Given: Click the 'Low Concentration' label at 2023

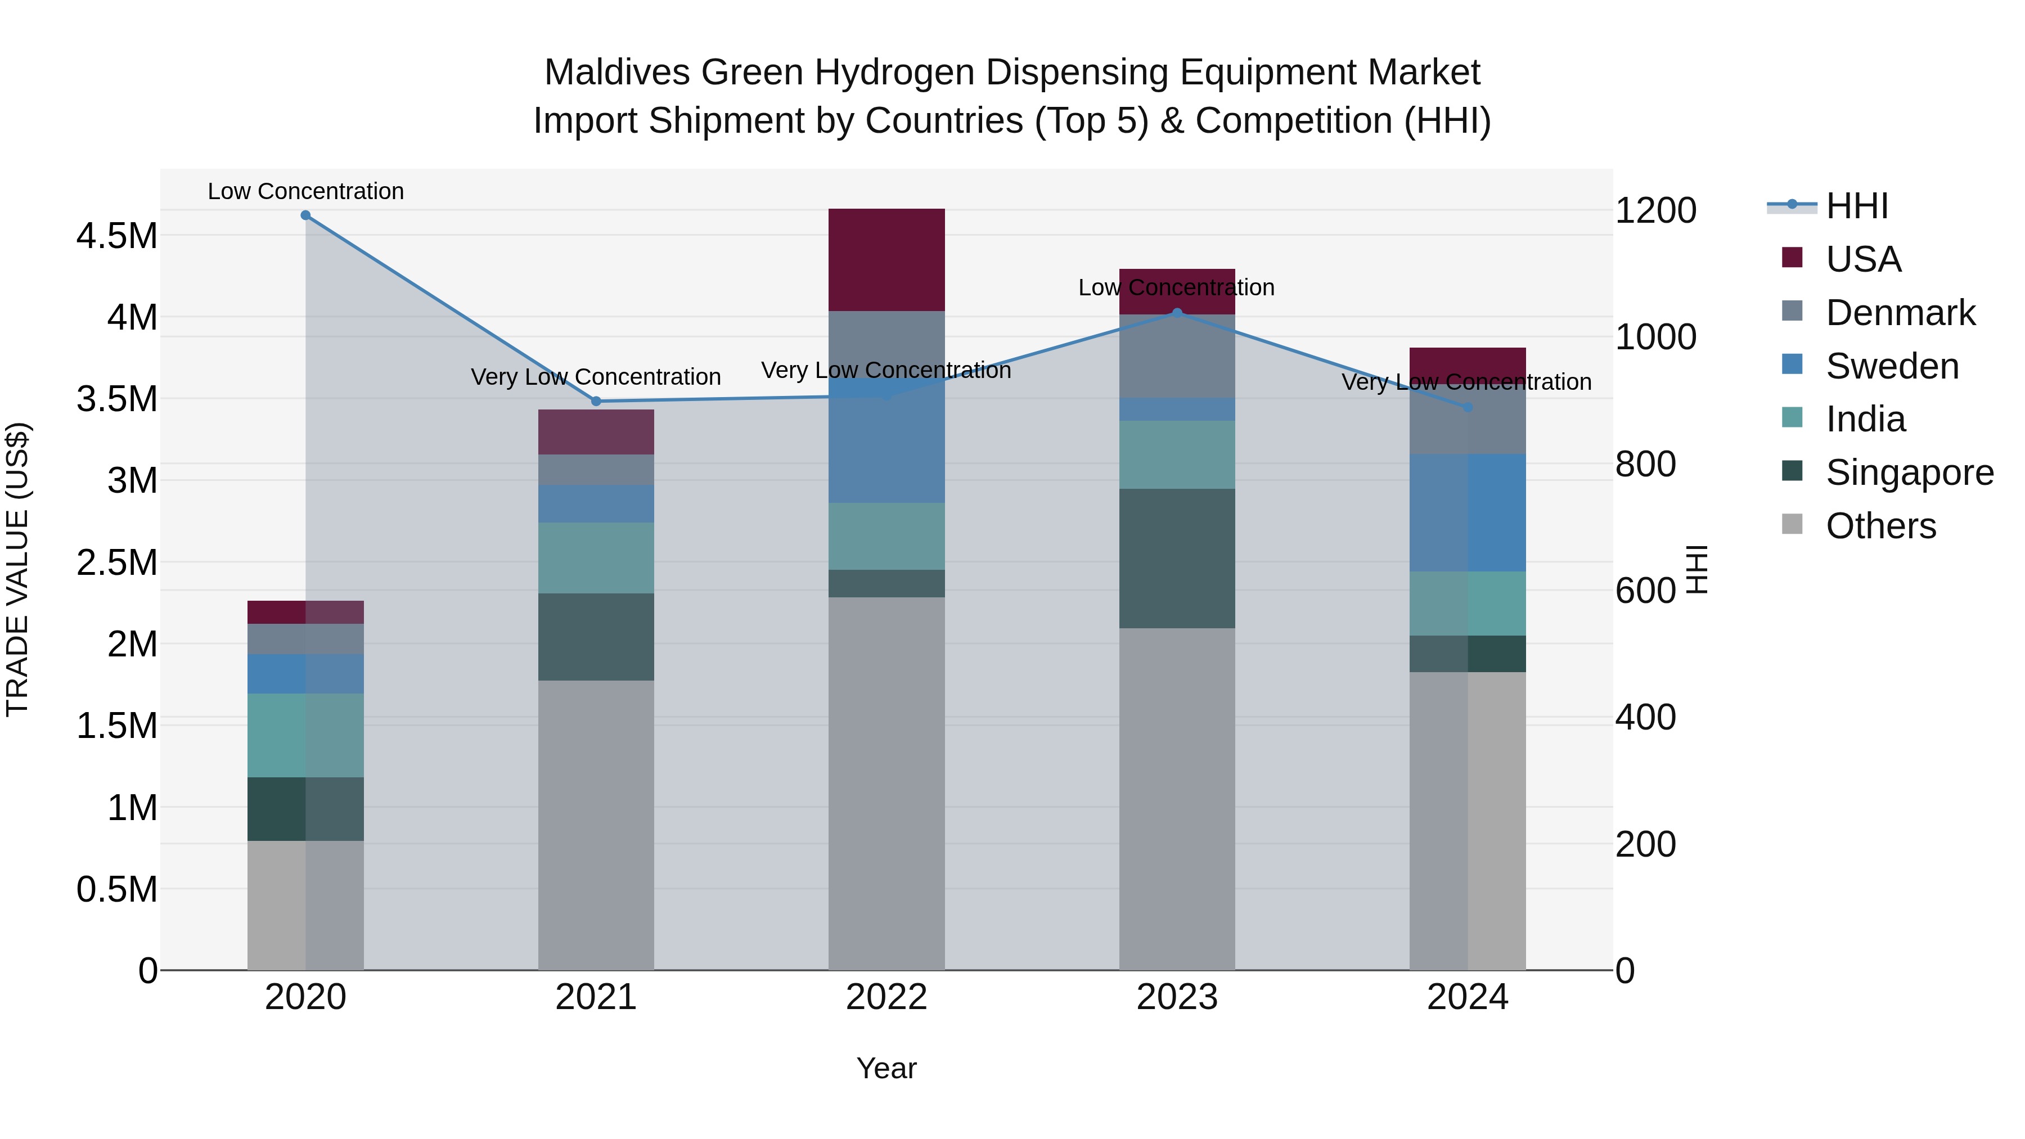Looking at the screenshot, I should 1177,287.
